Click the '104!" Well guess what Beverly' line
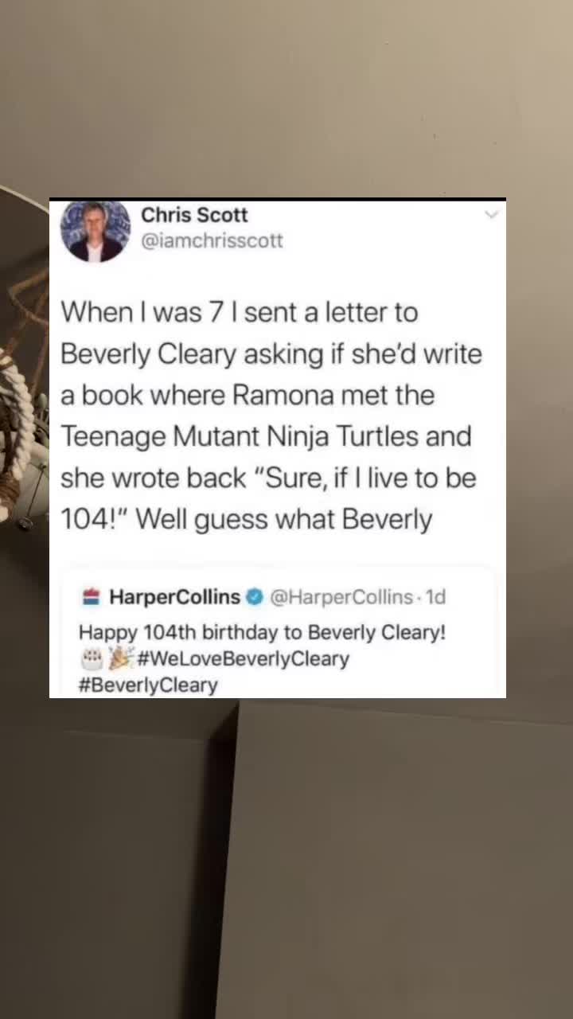This screenshot has height=1019, width=573. 247,520
